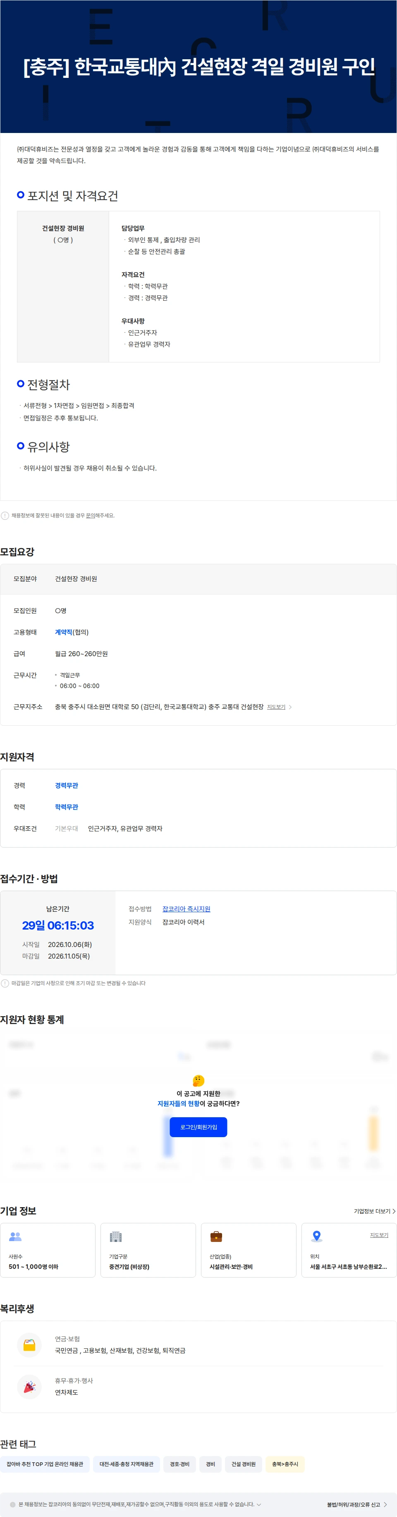Screen dimensions: 397x1517
Task: Open 잡코리아 즉시지원 link
Action: click(x=186, y=909)
